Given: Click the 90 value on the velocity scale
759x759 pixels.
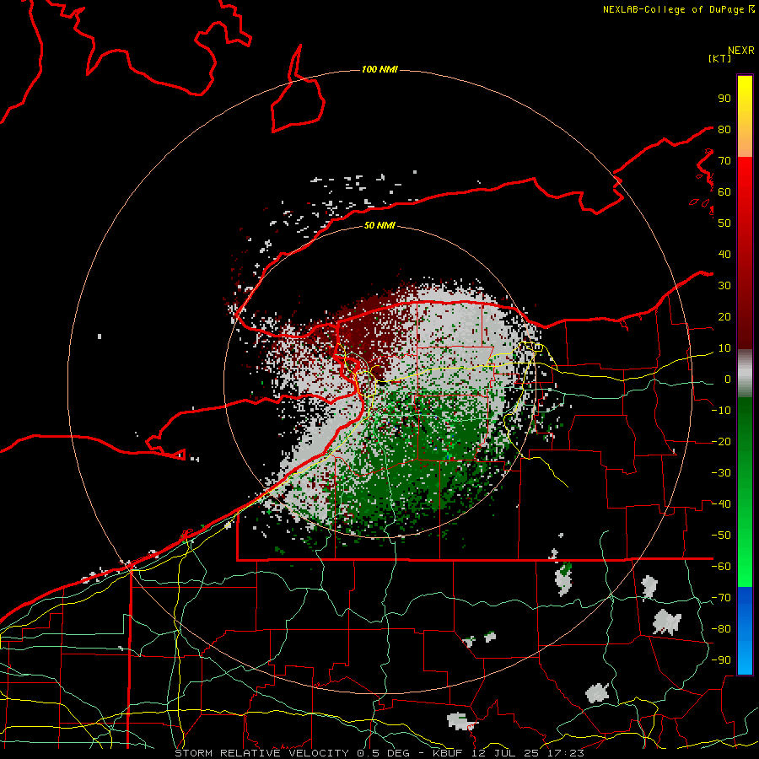Looking at the screenshot, I should [724, 99].
